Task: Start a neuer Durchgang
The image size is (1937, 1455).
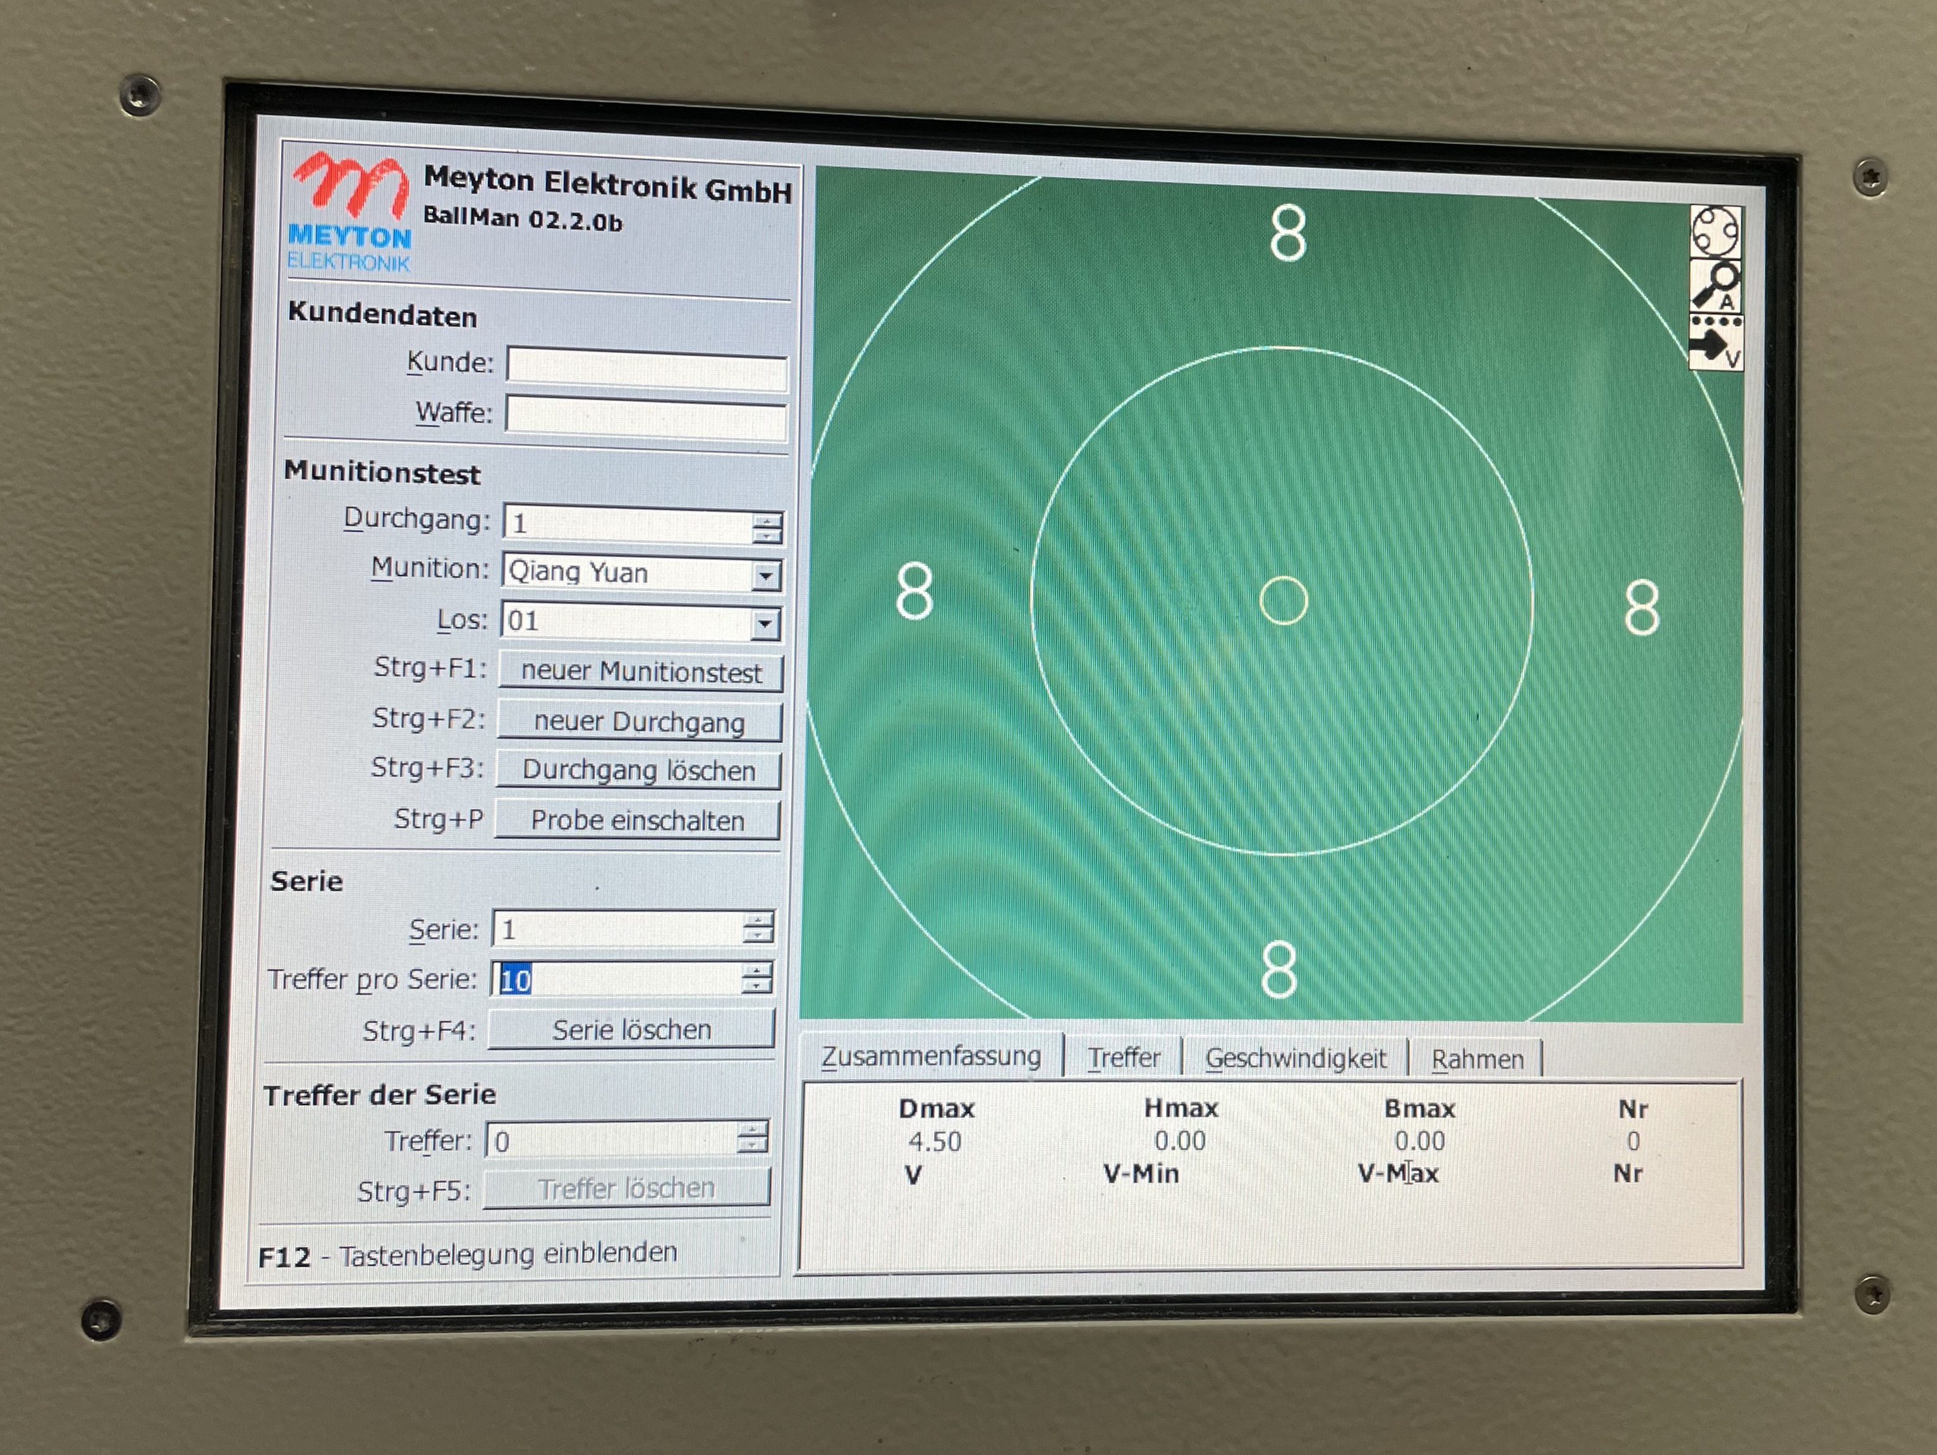Action: click(x=640, y=722)
